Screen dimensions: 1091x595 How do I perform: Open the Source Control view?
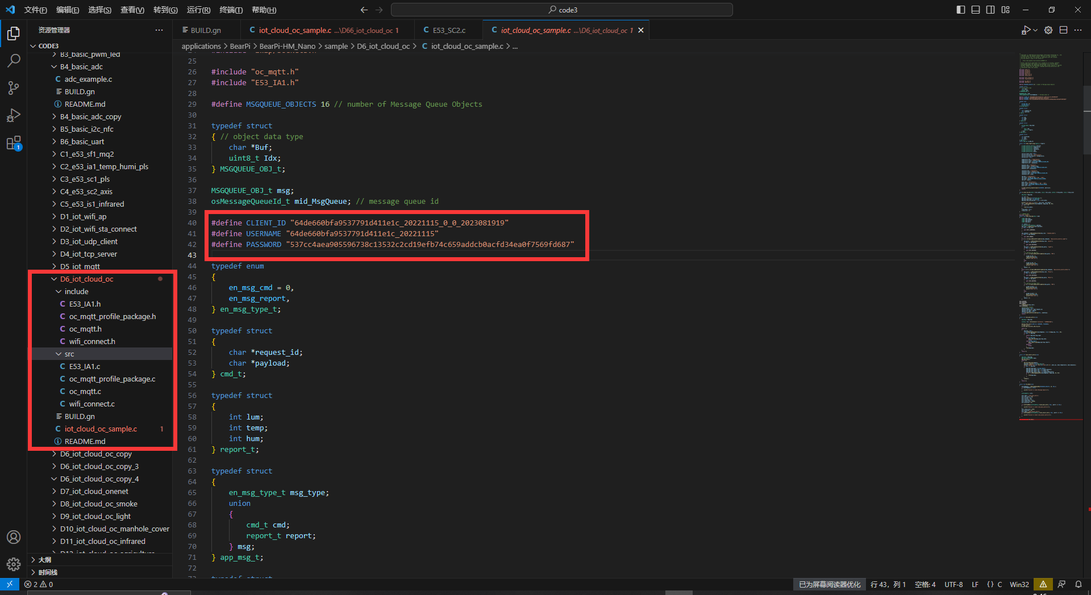(14, 88)
